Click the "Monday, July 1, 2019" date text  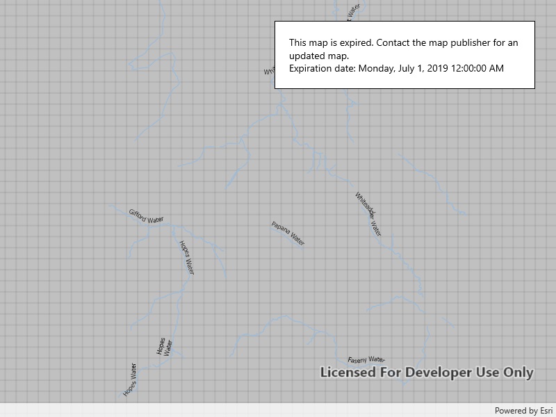(x=403, y=68)
